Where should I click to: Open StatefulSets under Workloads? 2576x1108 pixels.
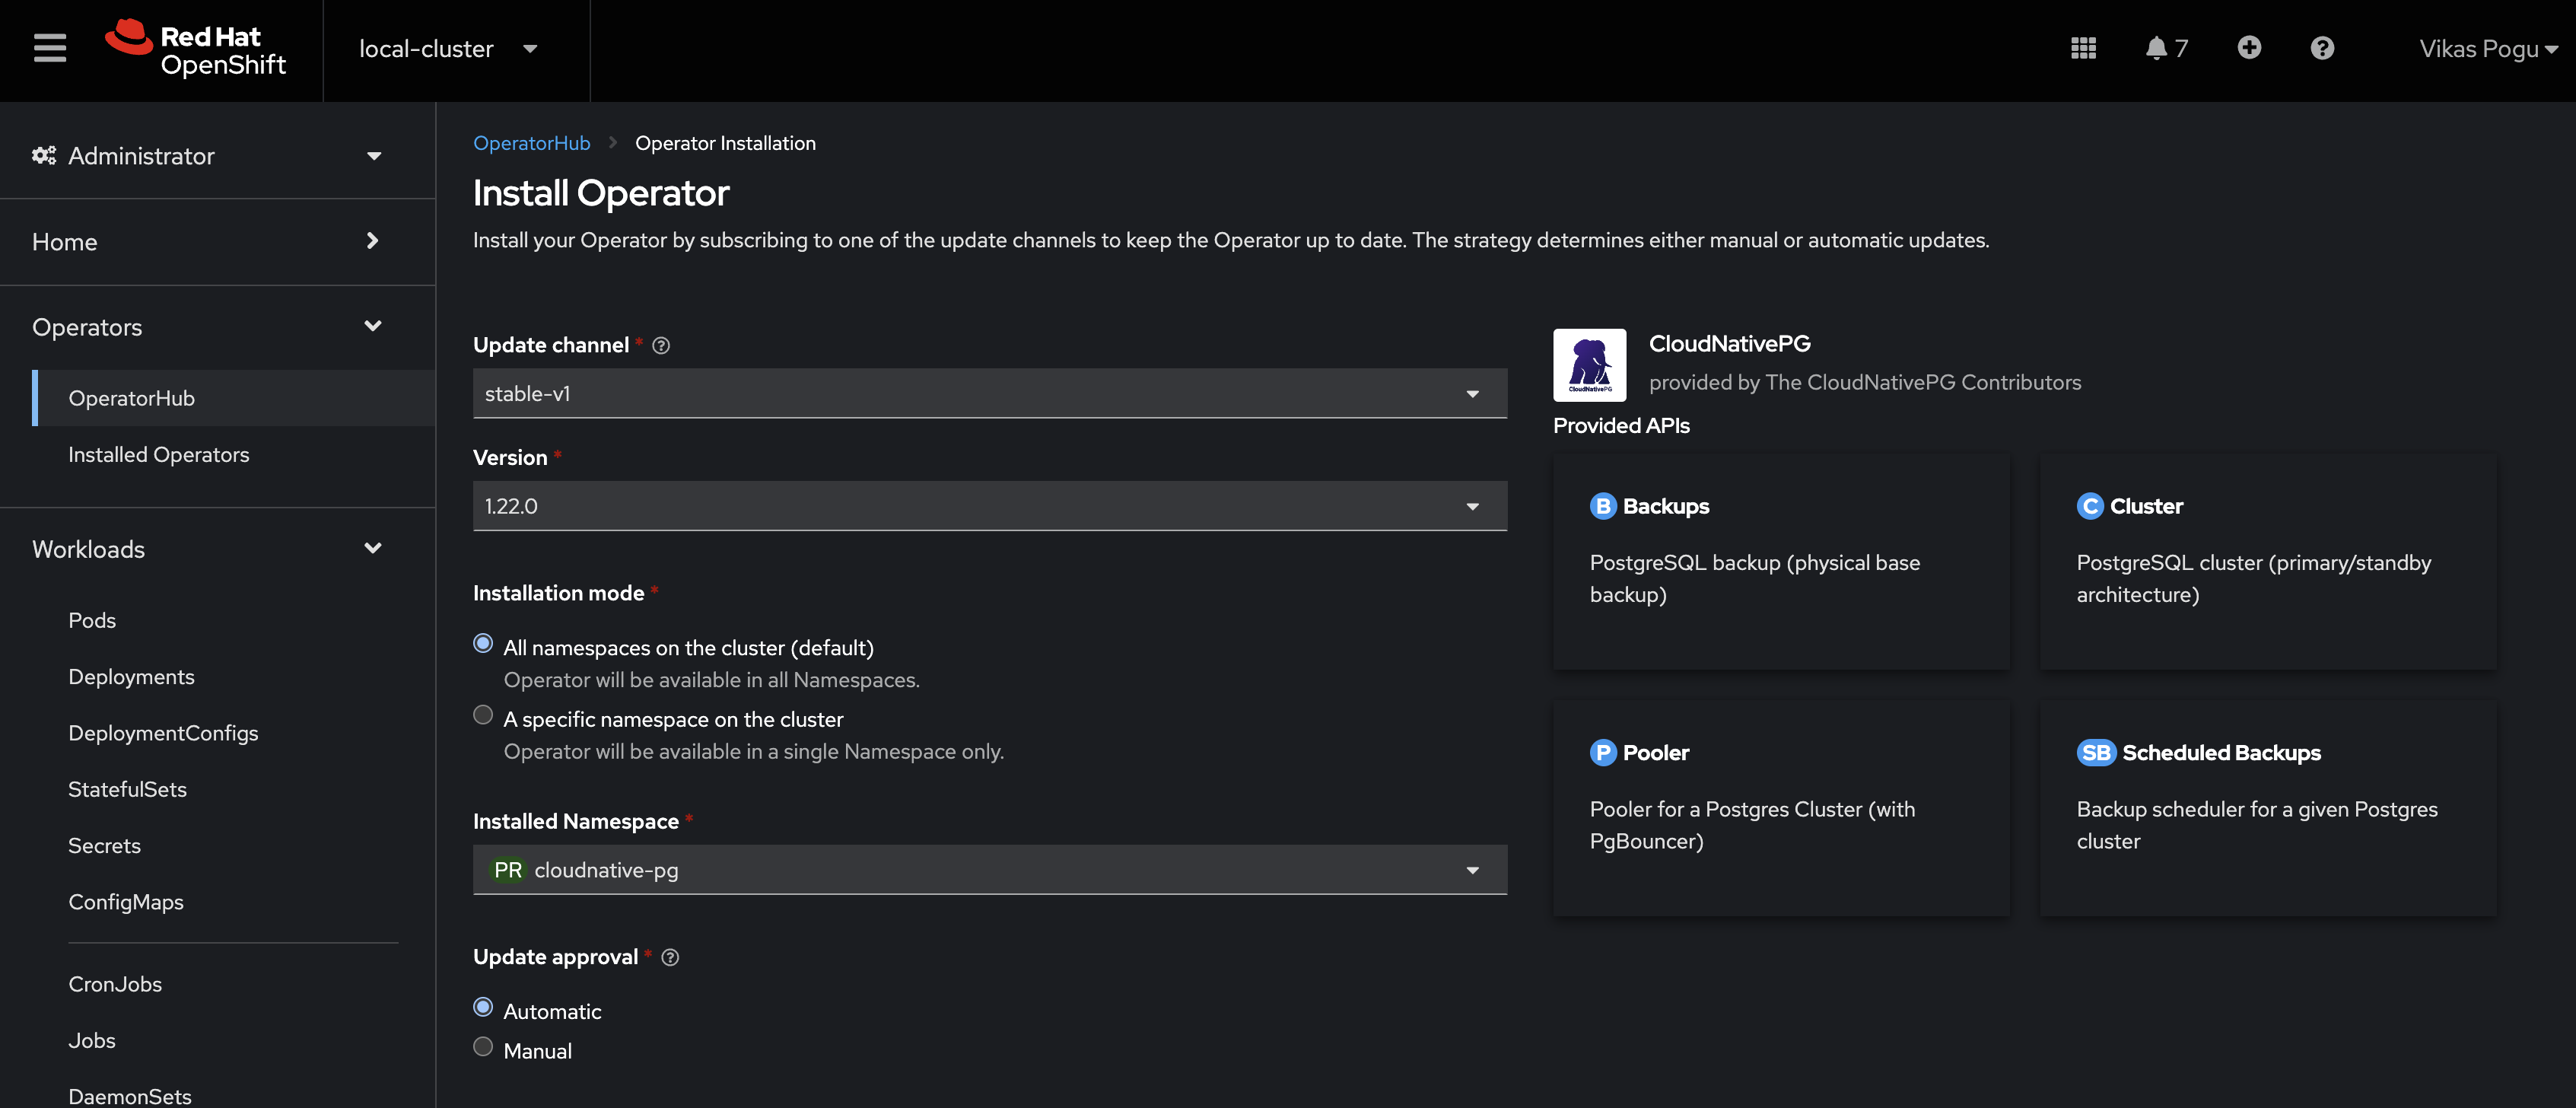tap(127, 789)
